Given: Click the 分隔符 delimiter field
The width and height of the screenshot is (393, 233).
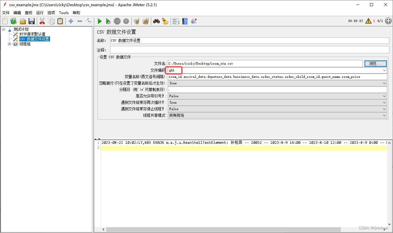Looking at the screenshot, I should pos(277,90).
